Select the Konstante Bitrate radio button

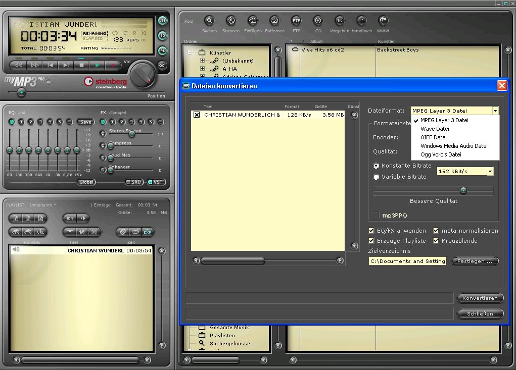pyautogui.click(x=376, y=166)
